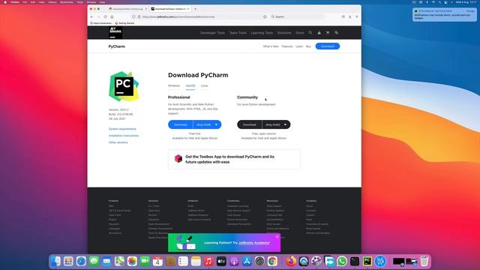Bookmark this page with the star icon

pyautogui.click(x=265, y=16)
